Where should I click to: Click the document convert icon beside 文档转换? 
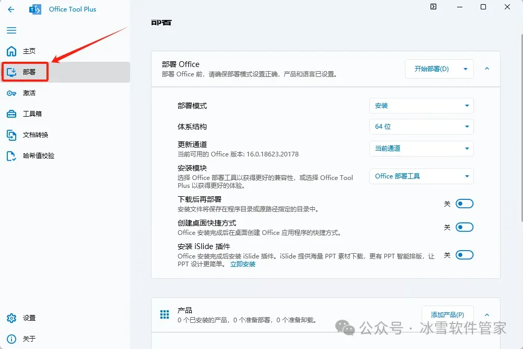[x=11, y=135]
